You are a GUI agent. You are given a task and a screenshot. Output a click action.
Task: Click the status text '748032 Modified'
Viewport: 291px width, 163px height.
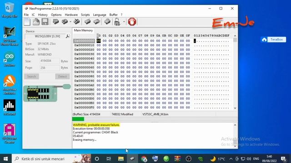coord(122,115)
